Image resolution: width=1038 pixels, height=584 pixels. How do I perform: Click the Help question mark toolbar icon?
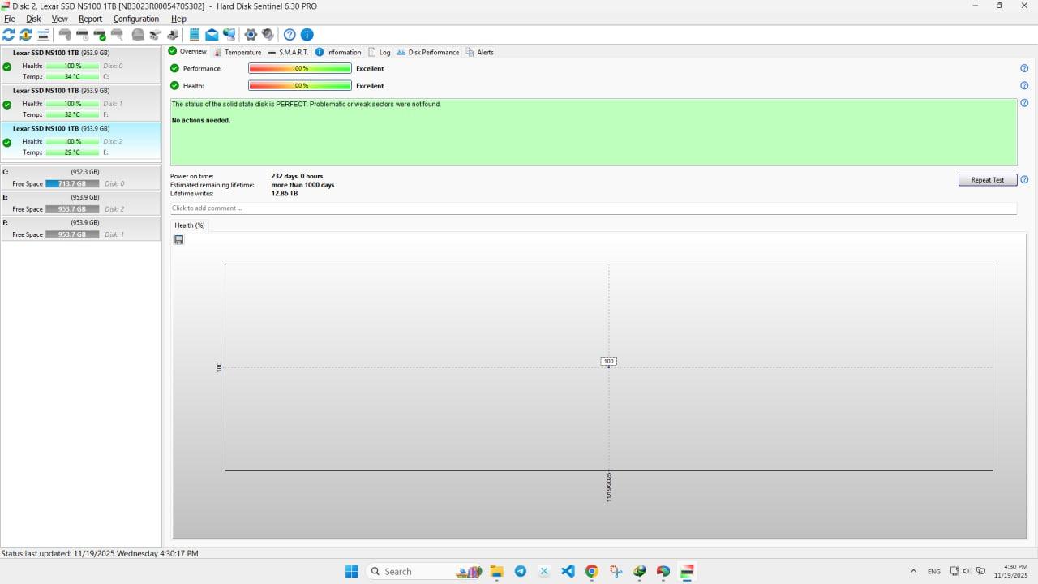click(x=290, y=35)
